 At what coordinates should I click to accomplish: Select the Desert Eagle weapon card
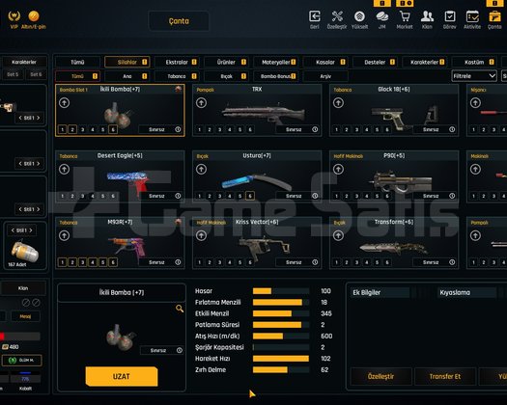pyautogui.click(x=120, y=176)
